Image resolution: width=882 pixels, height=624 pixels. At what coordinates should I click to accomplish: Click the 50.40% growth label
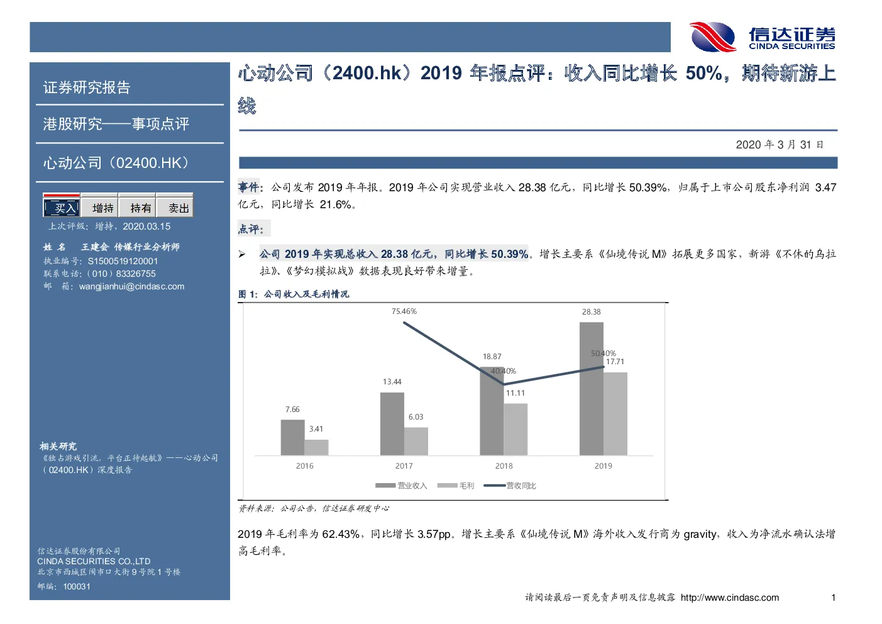[604, 354]
